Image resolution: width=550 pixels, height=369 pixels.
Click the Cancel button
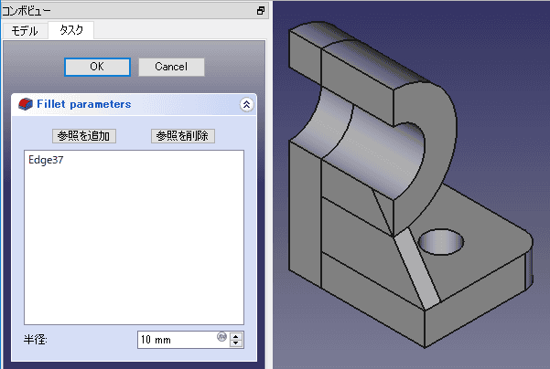pos(171,67)
